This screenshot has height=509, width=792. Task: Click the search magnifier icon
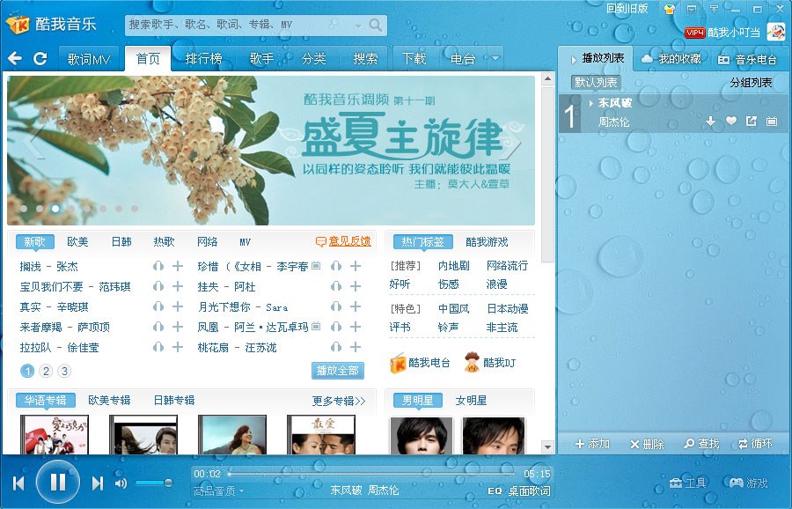pos(375,25)
